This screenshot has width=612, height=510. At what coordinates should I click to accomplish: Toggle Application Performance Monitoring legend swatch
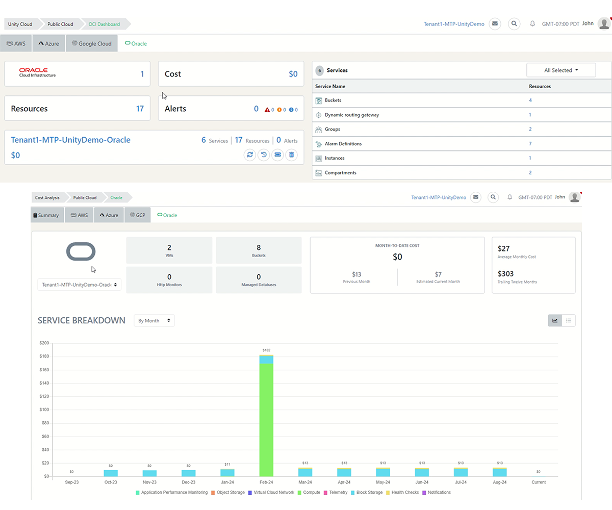(138, 493)
